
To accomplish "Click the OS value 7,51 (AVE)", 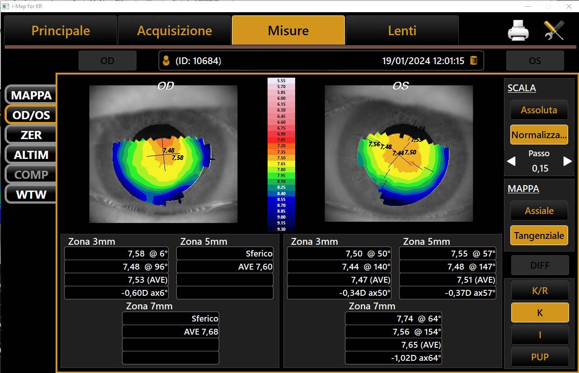I will coord(448,280).
